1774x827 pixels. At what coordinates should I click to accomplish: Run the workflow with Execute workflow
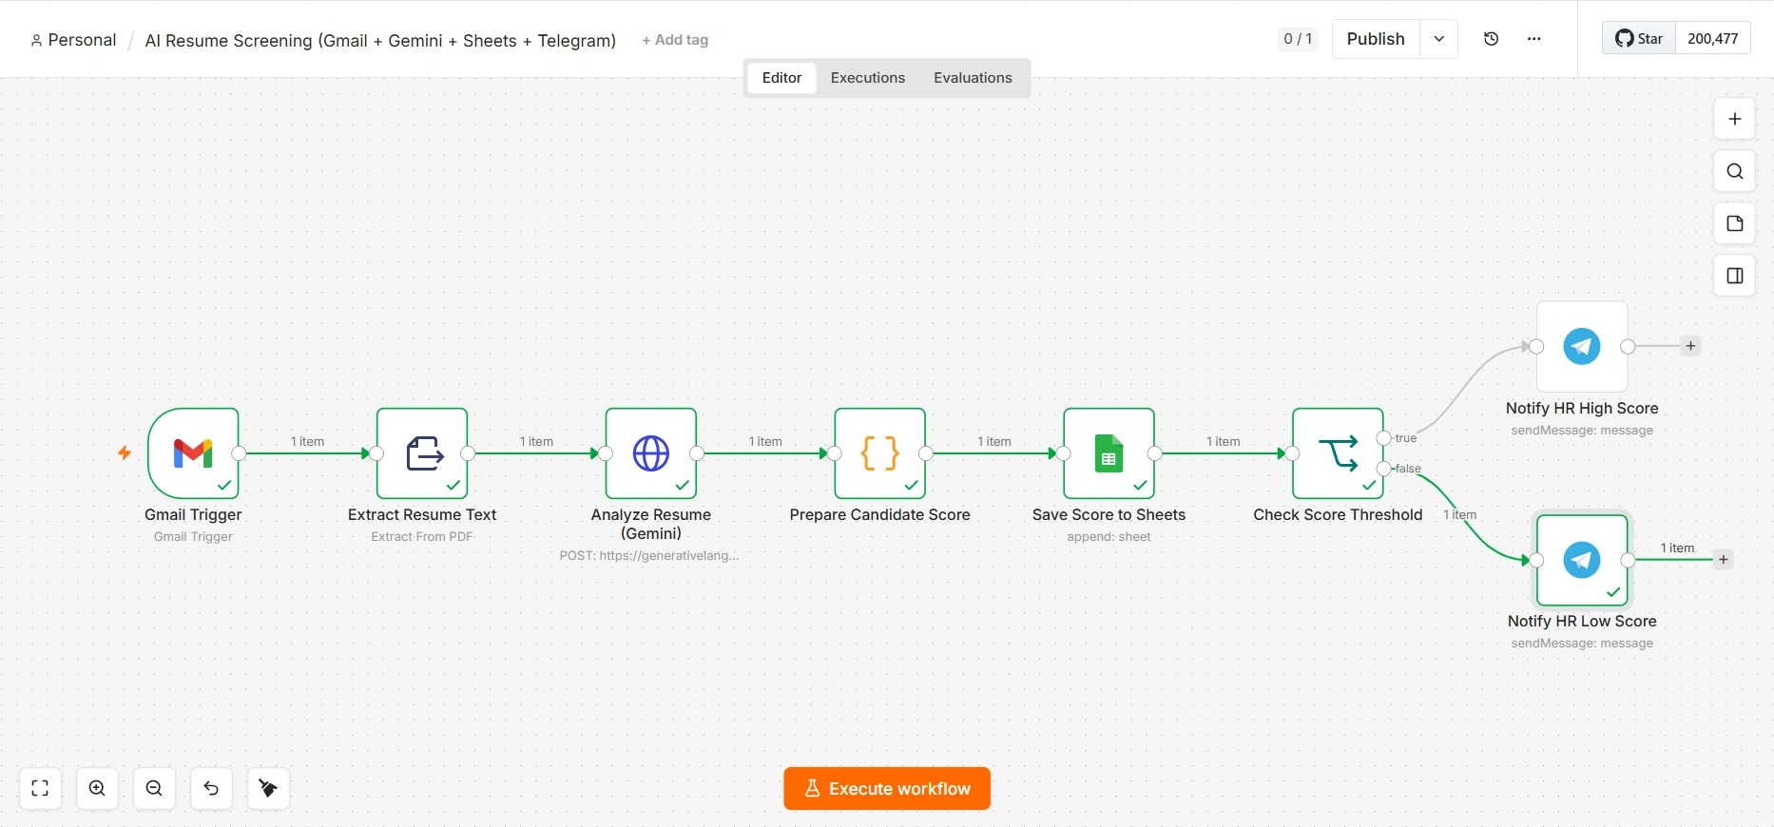[x=887, y=789]
